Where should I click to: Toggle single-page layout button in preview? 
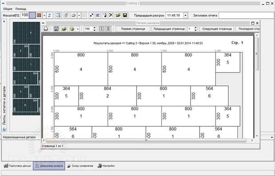pos(102,29)
